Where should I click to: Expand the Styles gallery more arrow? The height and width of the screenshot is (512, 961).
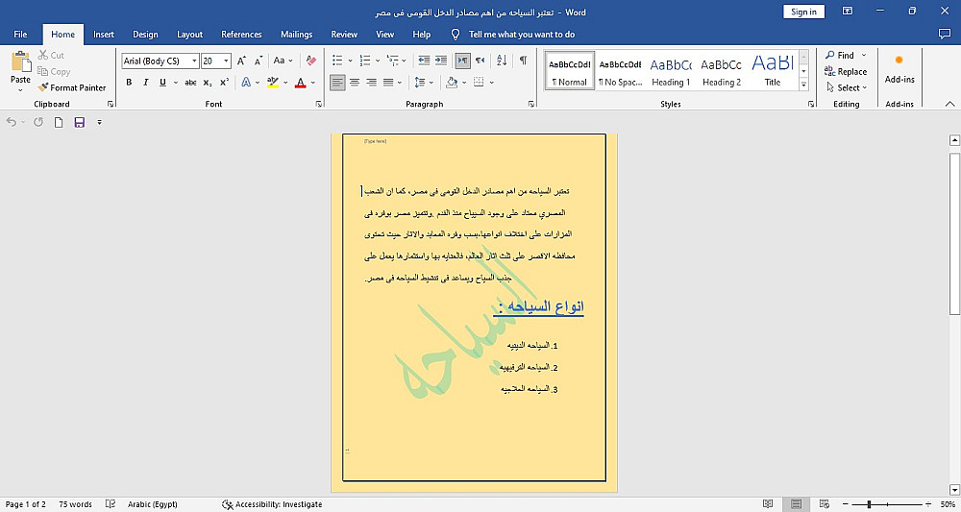(803, 85)
